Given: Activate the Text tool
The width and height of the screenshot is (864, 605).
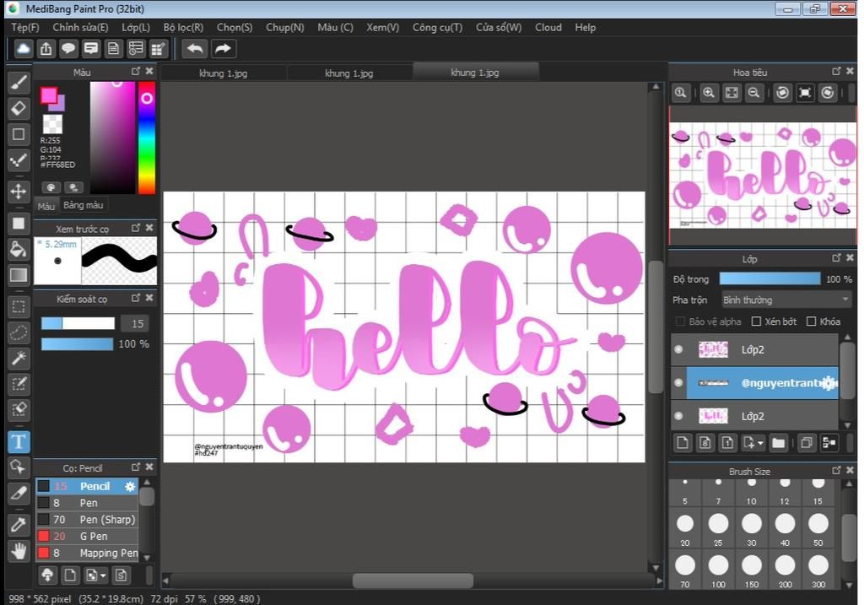Looking at the screenshot, I should tap(19, 442).
